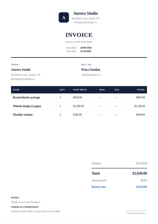Click unit price $850.00 for Brand identity
Image resolution: width=158 pixels, height=224 pixels.
click(x=77, y=97)
